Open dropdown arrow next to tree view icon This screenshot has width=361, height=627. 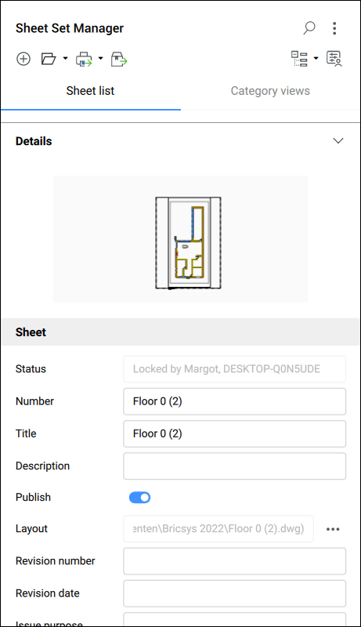tap(316, 58)
